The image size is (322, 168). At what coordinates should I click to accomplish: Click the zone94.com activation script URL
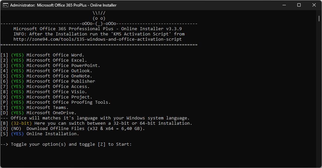point(98,39)
